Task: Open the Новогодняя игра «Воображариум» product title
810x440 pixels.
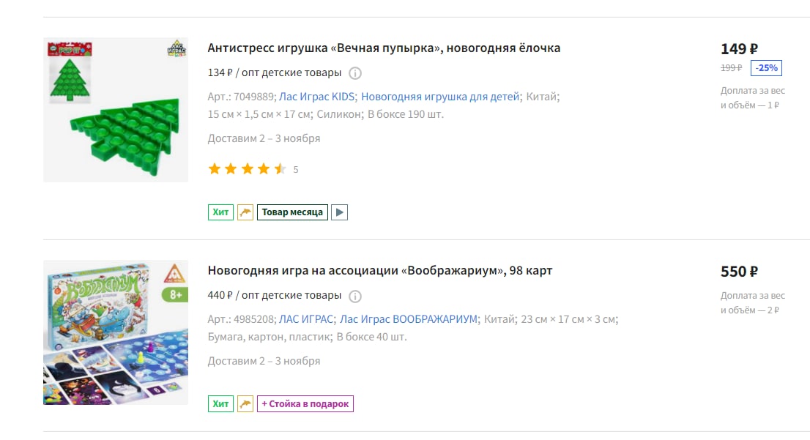Action: [379, 271]
